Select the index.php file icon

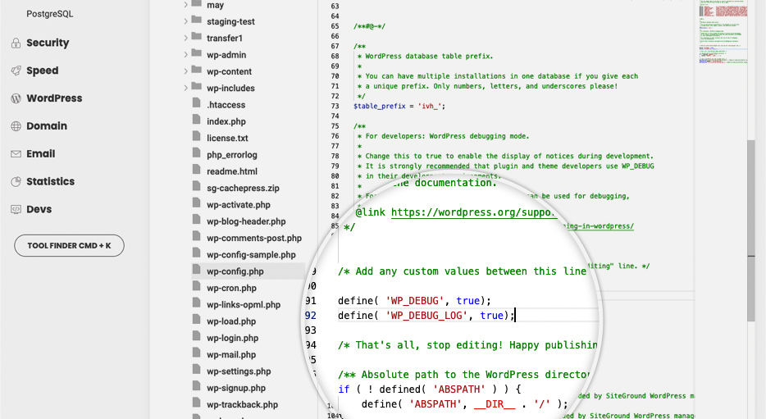196,120
